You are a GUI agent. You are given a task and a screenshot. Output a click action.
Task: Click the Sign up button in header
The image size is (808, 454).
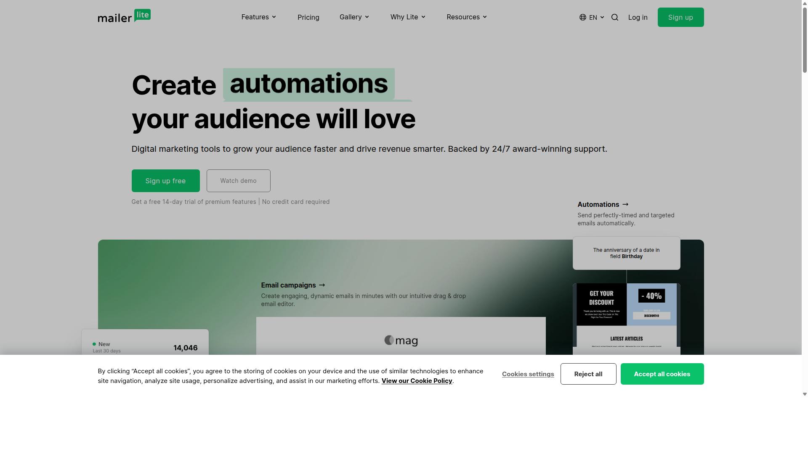point(680,17)
